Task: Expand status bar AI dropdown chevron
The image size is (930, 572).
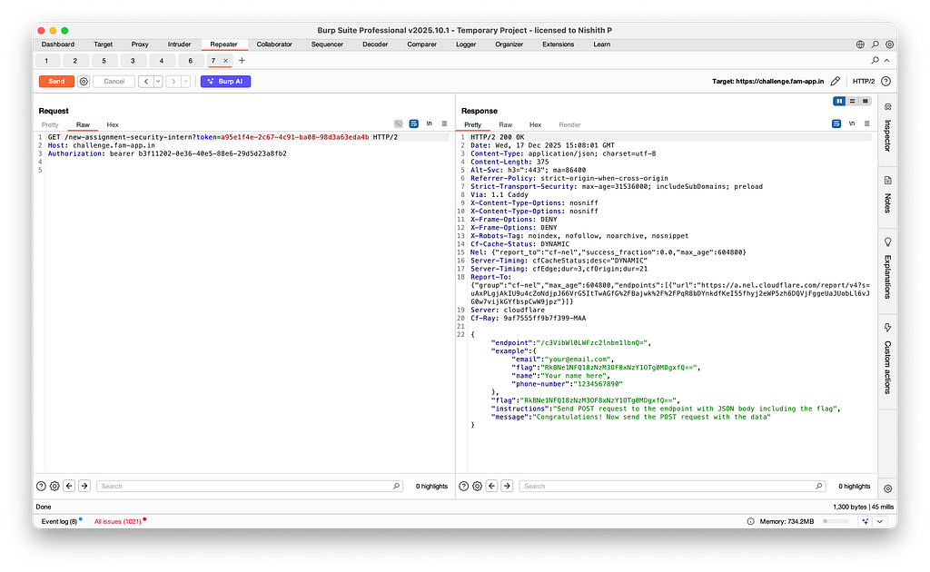Action: tap(879, 522)
